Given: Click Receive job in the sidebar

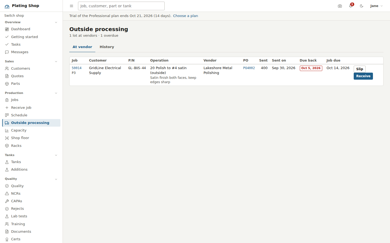Looking at the screenshot, I should click(x=31, y=108).
